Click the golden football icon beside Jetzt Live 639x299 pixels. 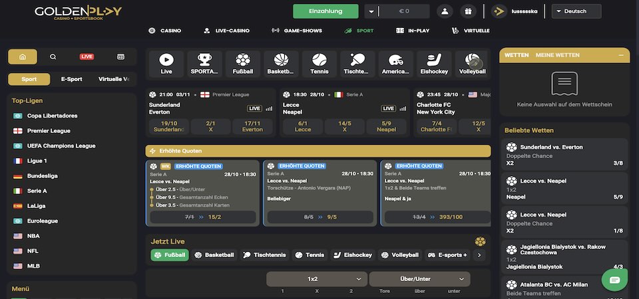coord(480,242)
